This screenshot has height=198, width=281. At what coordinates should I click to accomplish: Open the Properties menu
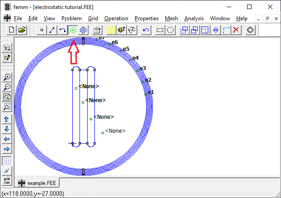click(146, 18)
